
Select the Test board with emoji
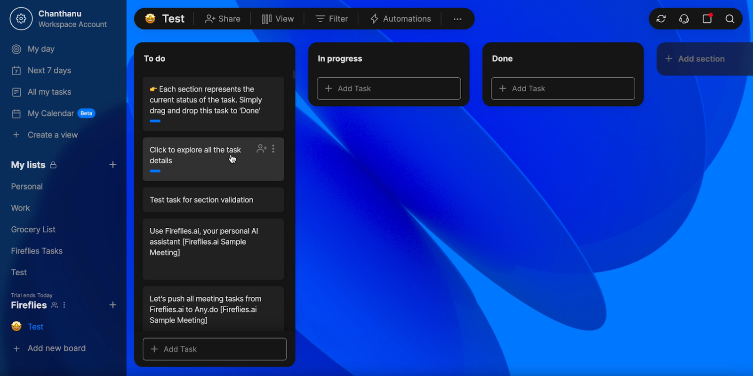[x=27, y=327]
